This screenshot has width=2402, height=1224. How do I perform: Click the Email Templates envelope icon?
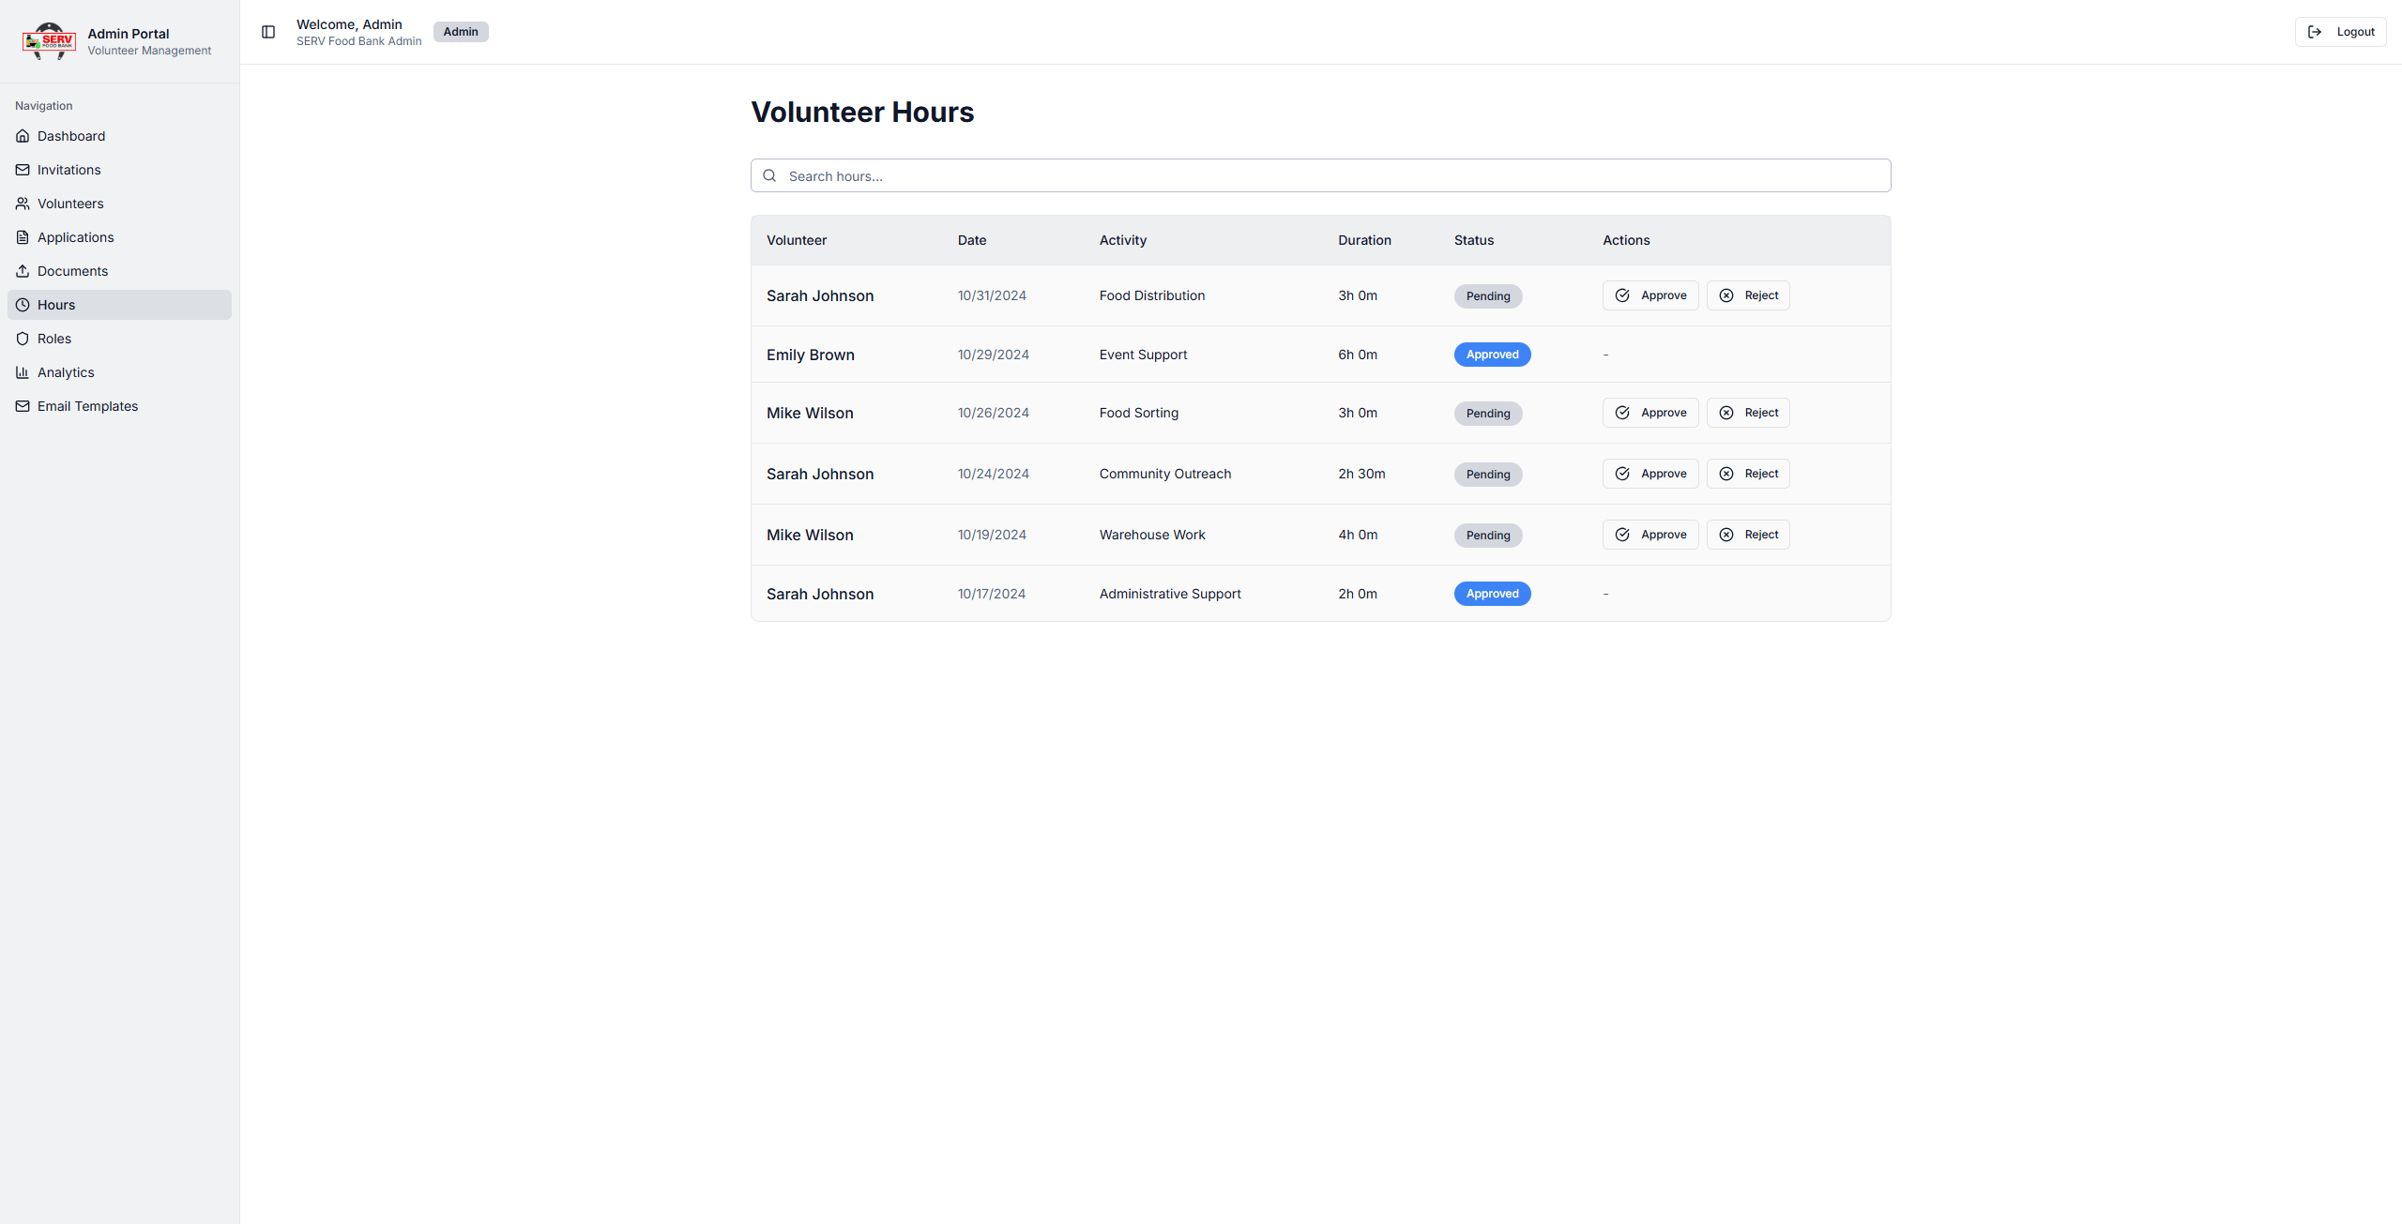[23, 406]
